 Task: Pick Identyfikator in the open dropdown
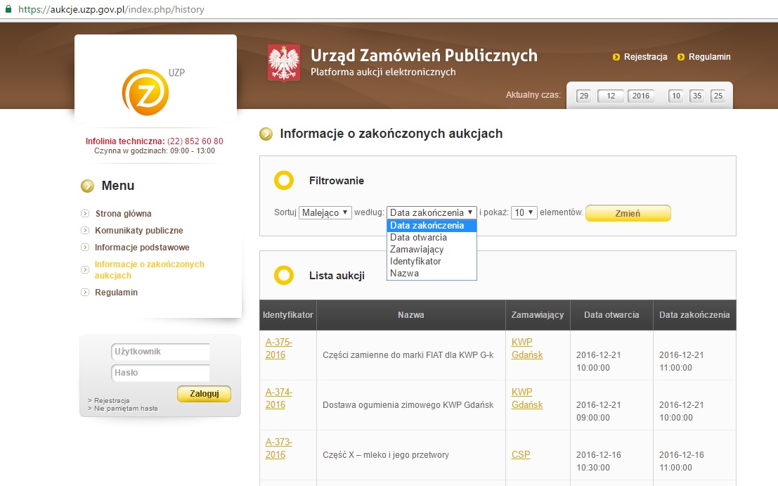coord(415,262)
